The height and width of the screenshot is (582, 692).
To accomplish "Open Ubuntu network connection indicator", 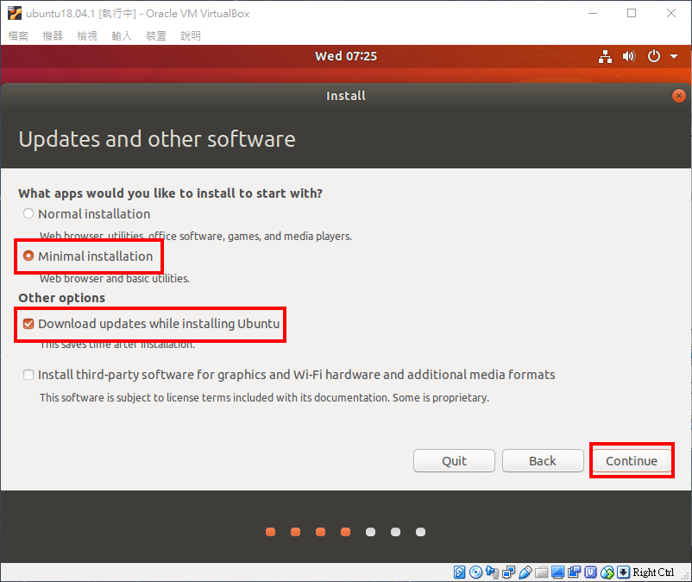I will tap(605, 56).
